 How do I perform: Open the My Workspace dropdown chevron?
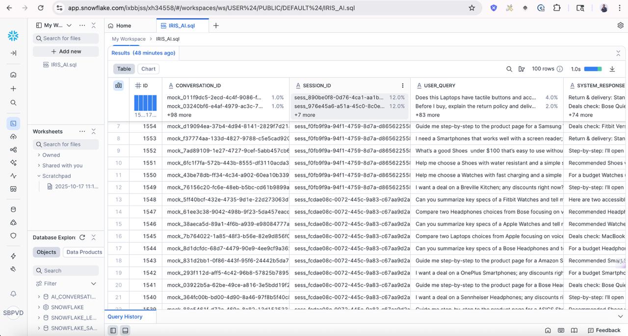[x=69, y=25]
